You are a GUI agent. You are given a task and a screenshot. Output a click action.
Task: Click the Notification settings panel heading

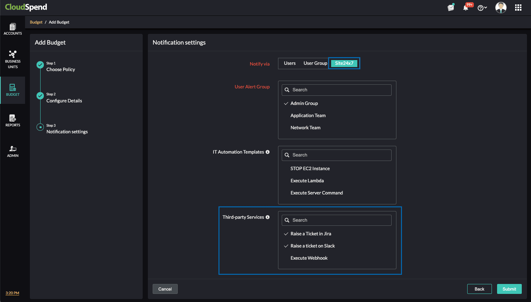pyautogui.click(x=179, y=42)
